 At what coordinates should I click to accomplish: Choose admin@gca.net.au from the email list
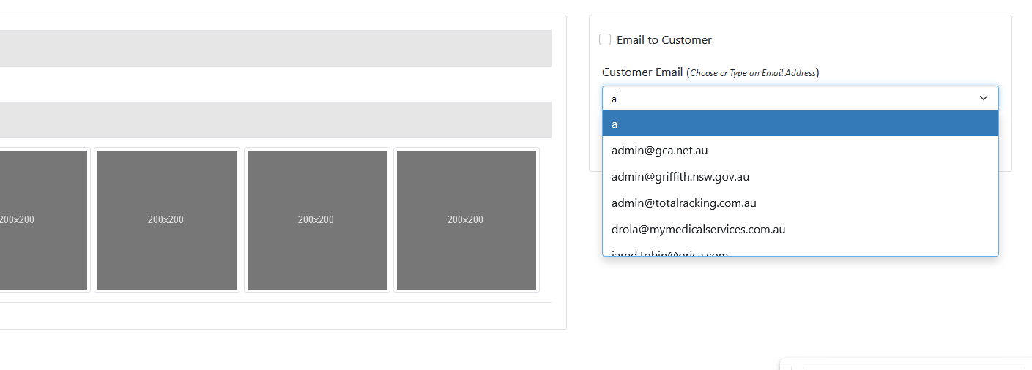[x=659, y=151]
